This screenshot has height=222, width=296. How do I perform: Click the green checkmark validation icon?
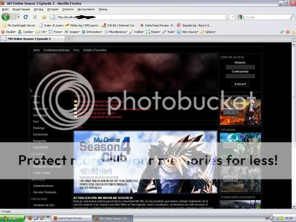[x=282, y=32]
